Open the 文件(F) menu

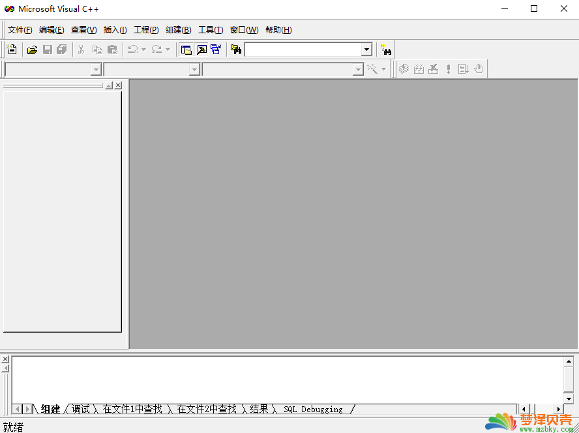click(x=20, y=30)
